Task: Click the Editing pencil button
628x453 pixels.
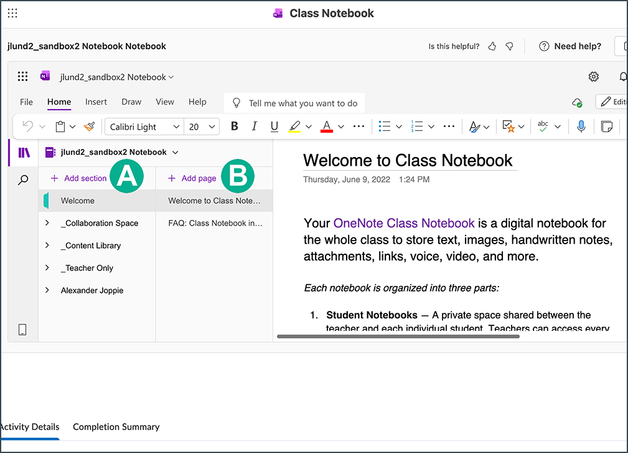Action: [x=612, y=102]
